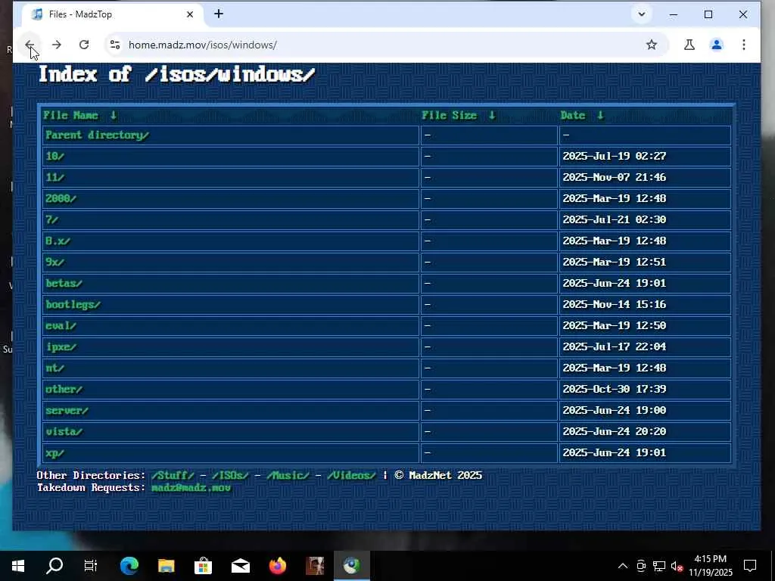The height and width of the screenshot is (581, 775).
Task: Open the 2000/ folder
Action: tap(61, 199)
